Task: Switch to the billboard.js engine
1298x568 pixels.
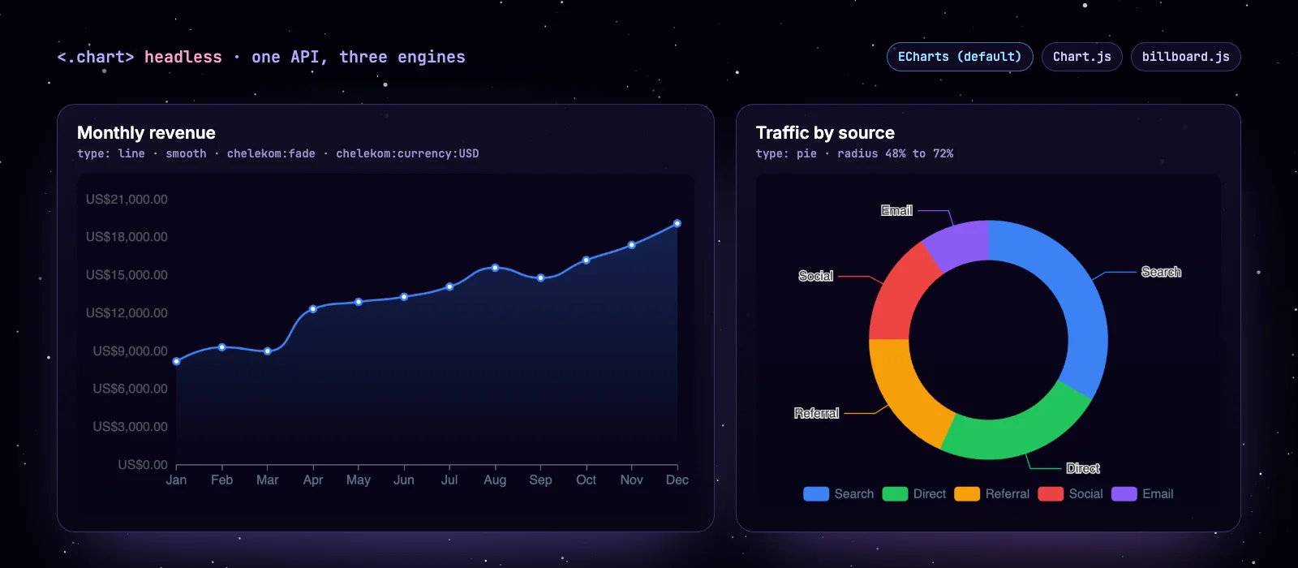Action: [x=1186, y=57]
